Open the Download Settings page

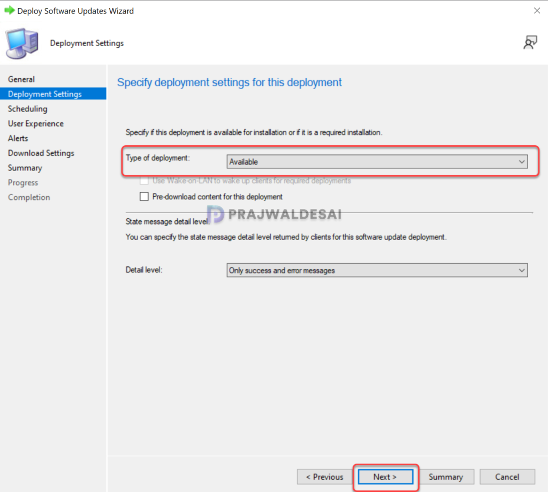(41, 153)
